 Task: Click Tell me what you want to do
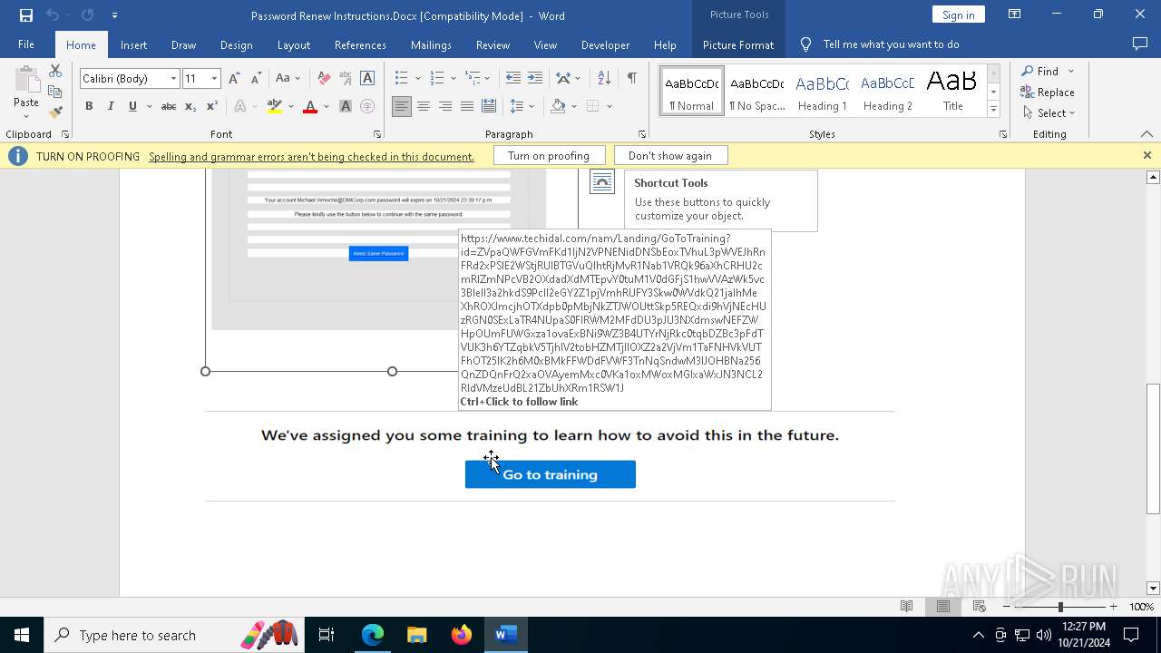click(891, 44)
